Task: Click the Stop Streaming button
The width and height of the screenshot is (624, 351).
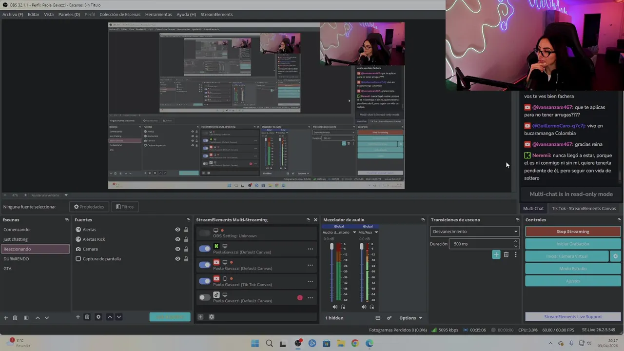Action: (573, 232)
